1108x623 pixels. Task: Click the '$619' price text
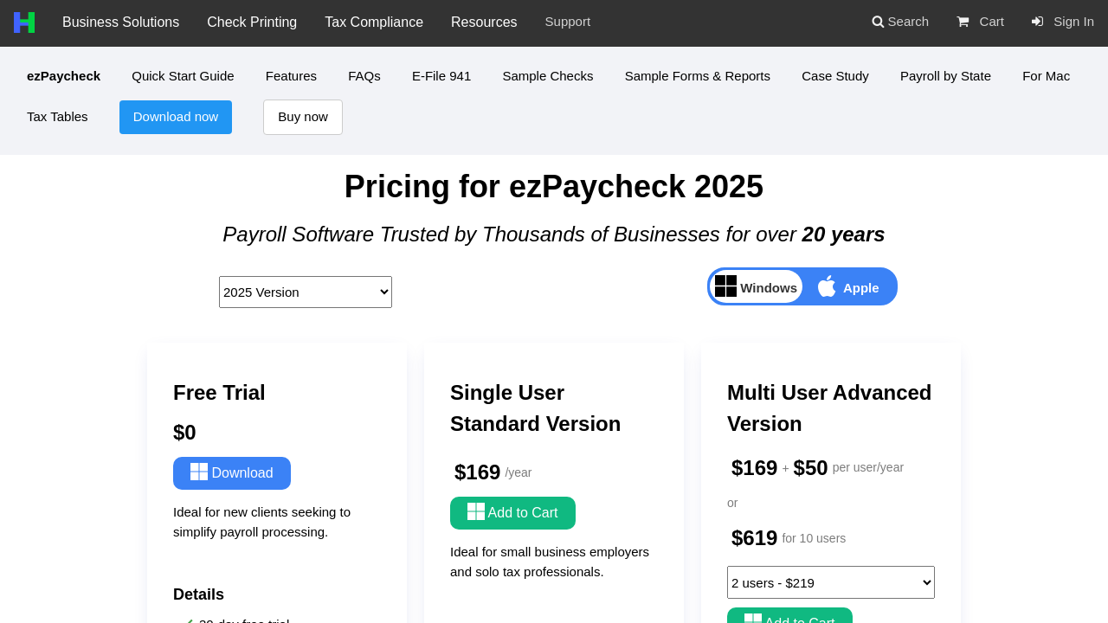pos(755,538)
